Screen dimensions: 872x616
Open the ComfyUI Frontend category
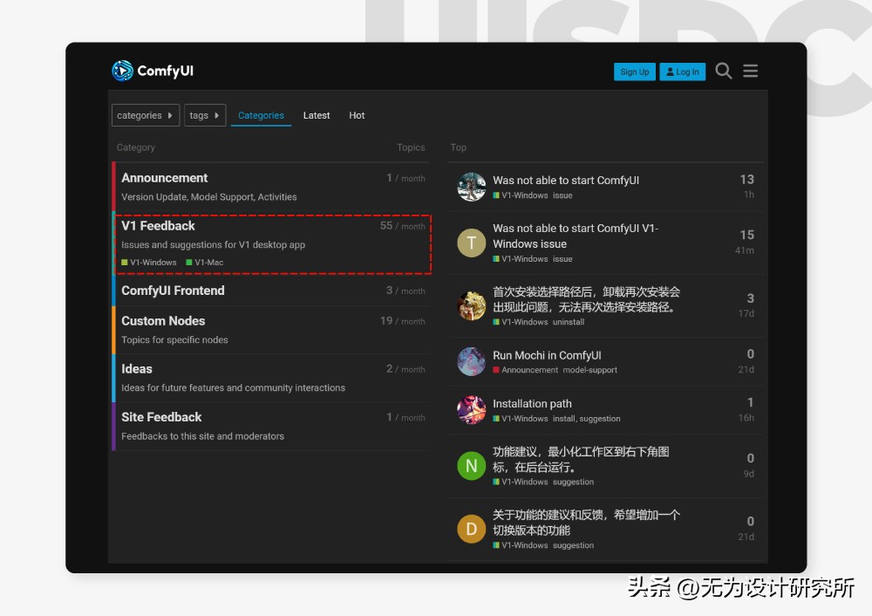click(x=173, y=291)
